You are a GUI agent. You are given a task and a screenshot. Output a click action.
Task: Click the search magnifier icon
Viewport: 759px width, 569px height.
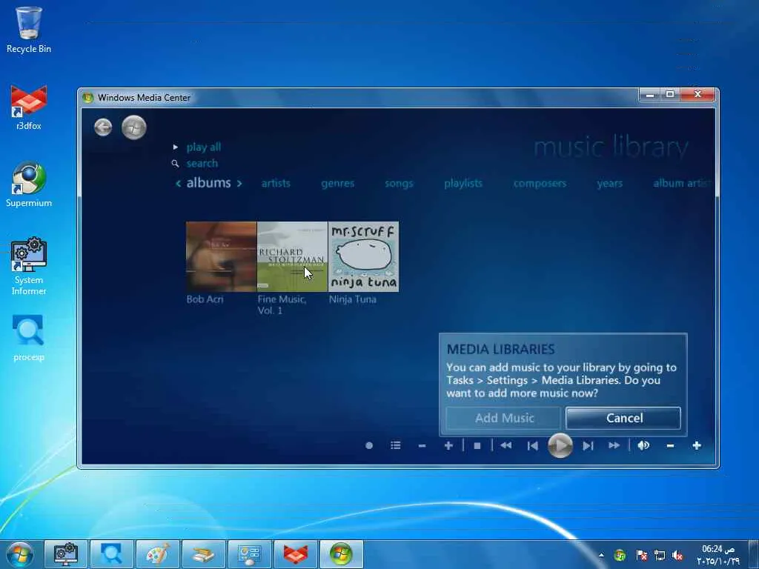coord(175,164)
